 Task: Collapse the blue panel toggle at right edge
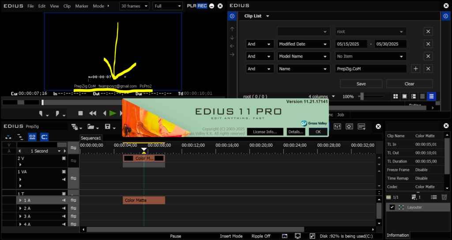coord(446,16)
